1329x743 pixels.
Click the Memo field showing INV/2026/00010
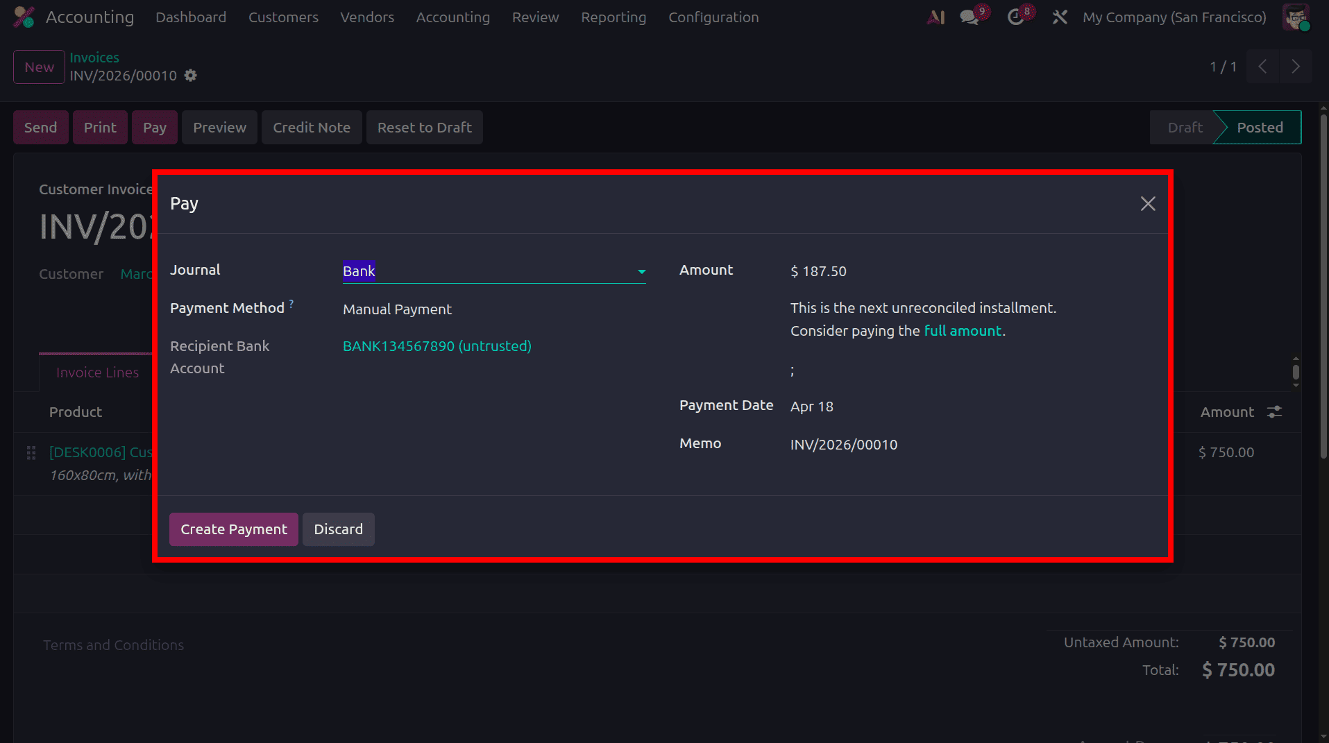point(843,444)
